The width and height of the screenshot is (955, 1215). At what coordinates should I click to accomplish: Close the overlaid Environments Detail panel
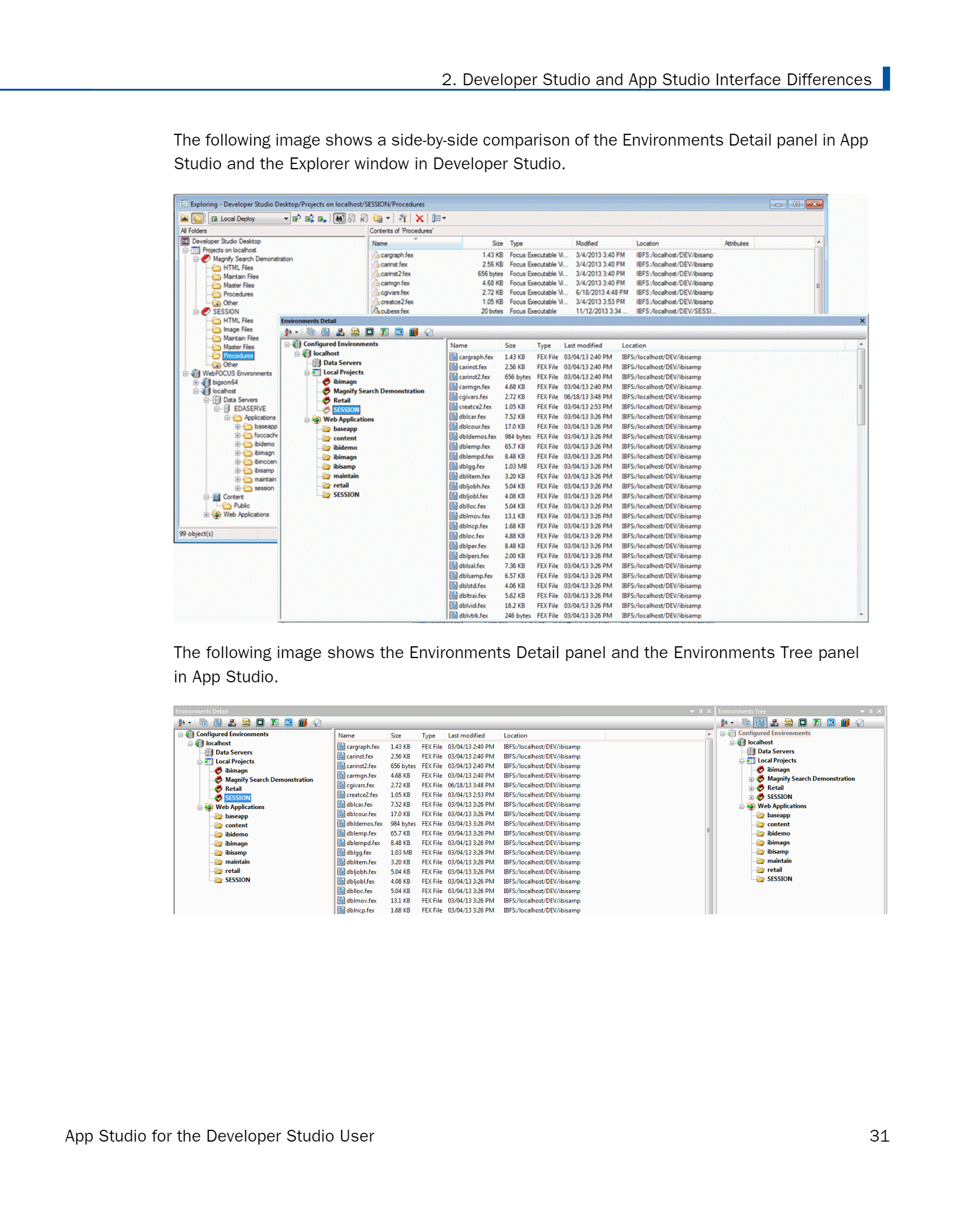[x=863, y=321]
